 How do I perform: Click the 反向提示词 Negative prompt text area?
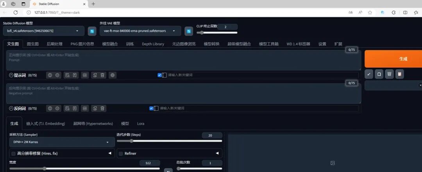click(184, 93)
